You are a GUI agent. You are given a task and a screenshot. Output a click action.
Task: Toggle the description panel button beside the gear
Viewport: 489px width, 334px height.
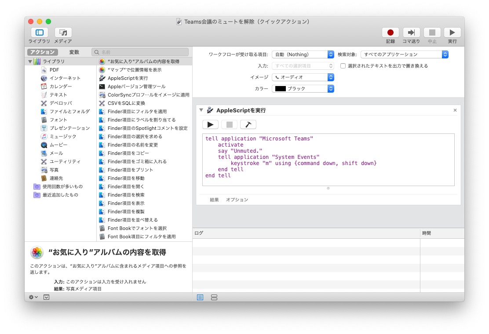point(46,297)
